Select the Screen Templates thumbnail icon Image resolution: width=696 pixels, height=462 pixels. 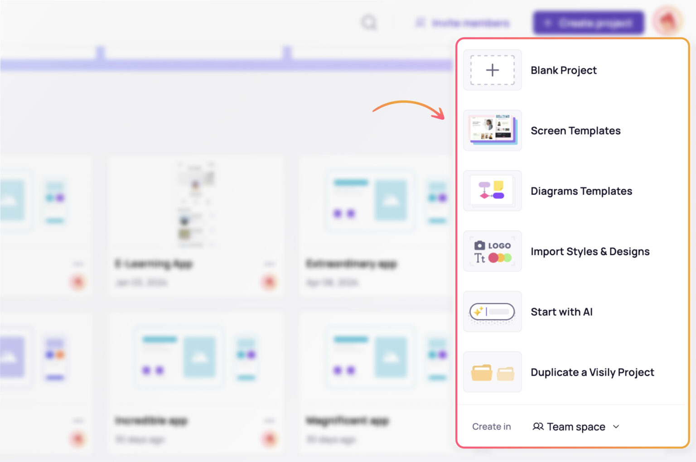tap(492, 130)
